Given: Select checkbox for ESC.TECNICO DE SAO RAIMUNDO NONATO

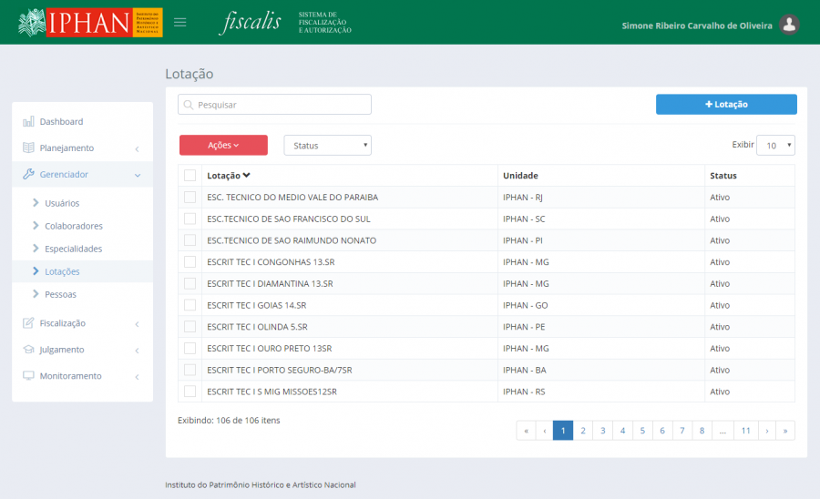Looking at the screenshot, I should (190, 240).
